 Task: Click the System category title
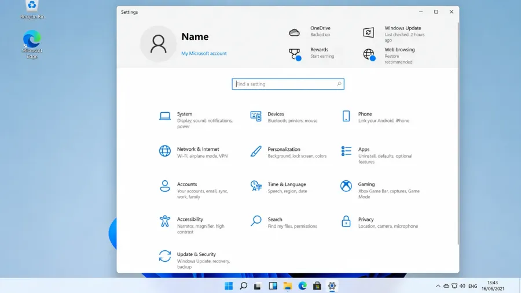[x=185, y=114]
